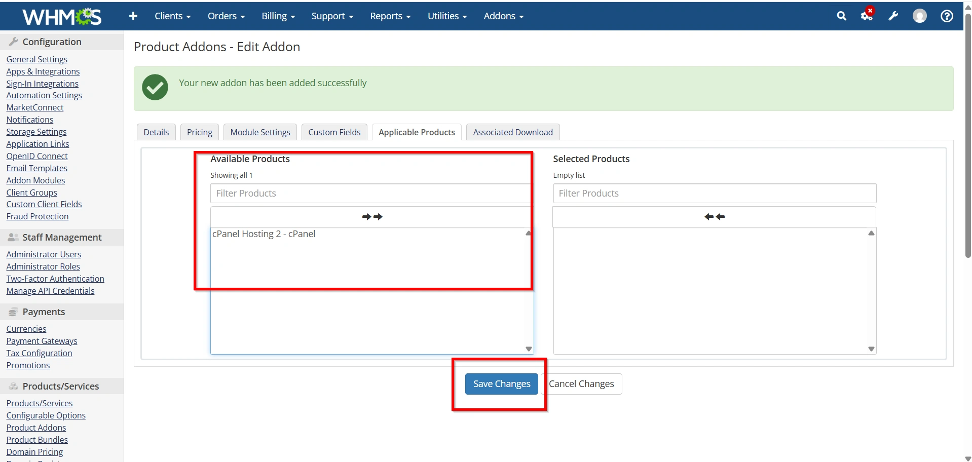Click the WHMCS logo

coord(62,17)
